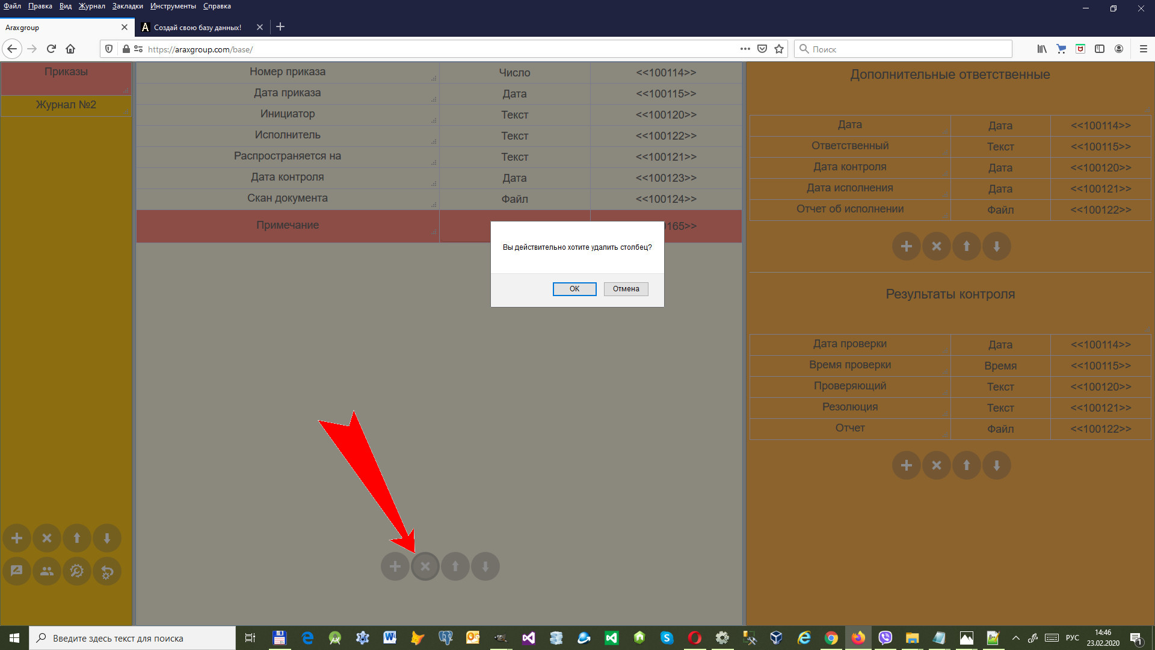This screenshot has width=1155, height=650.
Task: Delete a row in Дополнительные ответственные
Action: click(x=936, y=246)
